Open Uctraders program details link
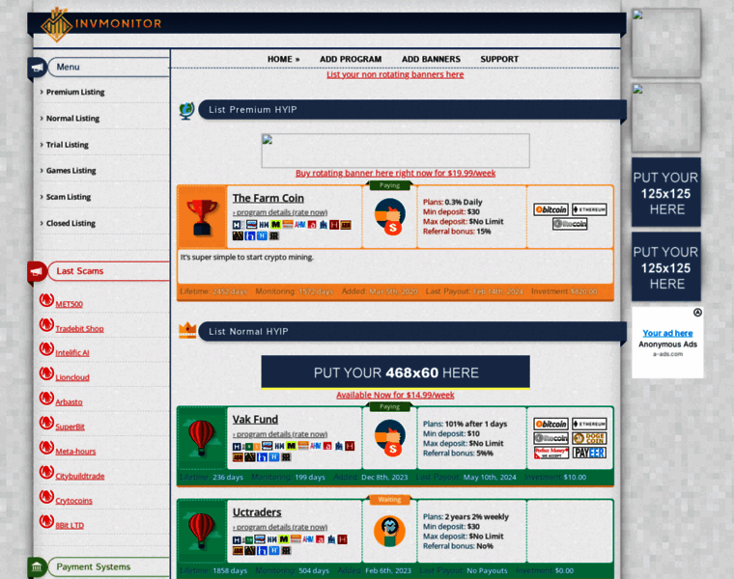 (x=280, y=527)
